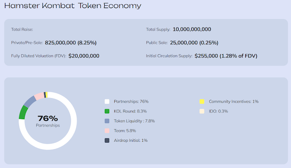Click the 'Initial Circulation Supply:' label

169,56
